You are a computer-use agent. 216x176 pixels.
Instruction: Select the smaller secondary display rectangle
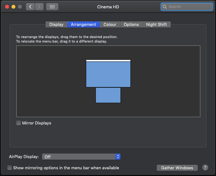click(108, 95)
